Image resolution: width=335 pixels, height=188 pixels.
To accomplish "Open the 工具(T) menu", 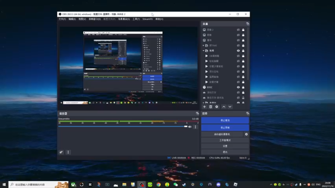I will coord(136,19).
